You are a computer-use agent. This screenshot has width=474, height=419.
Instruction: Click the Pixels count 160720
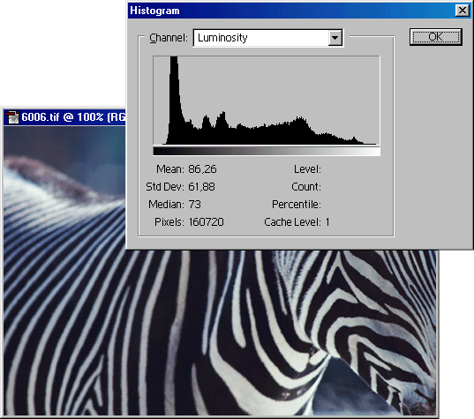(x=206, y=222)
